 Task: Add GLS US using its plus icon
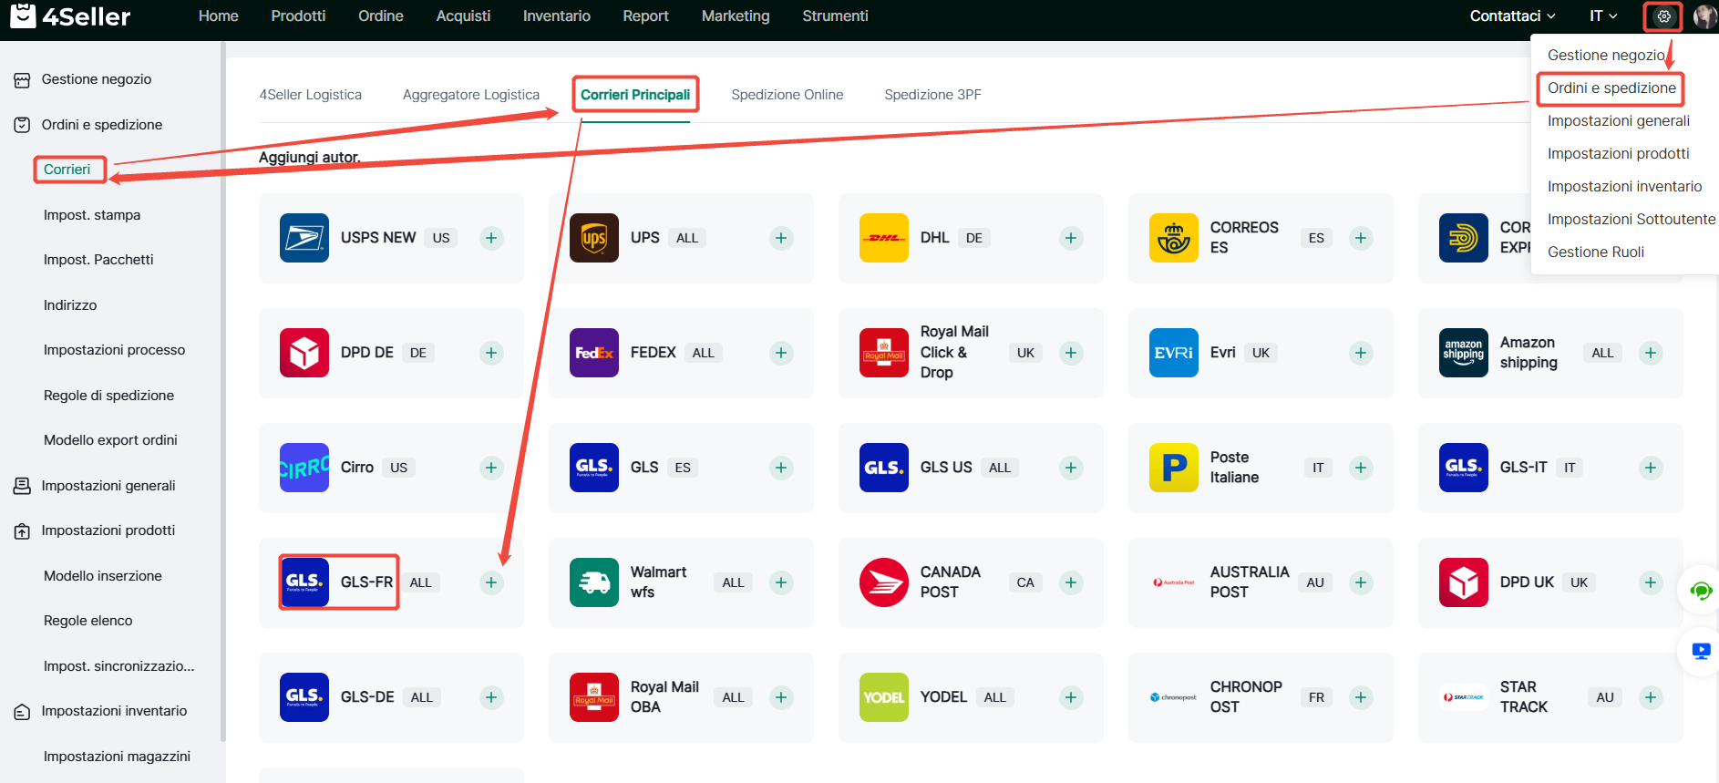click(x=1071, y=468)
